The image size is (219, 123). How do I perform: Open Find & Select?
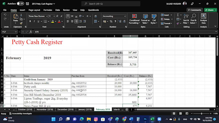click(x=194, y=19)
